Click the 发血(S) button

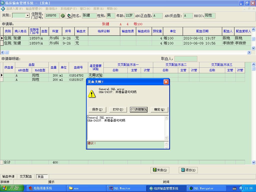[160, 170]
